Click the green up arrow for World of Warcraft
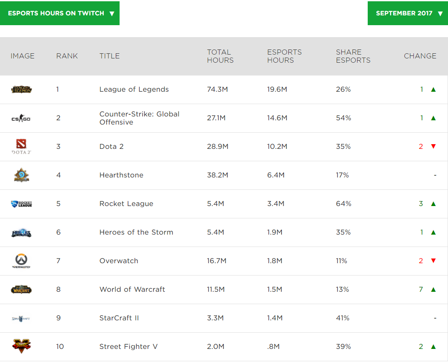This screenshot has width=448, height=363. click(433, 290)
